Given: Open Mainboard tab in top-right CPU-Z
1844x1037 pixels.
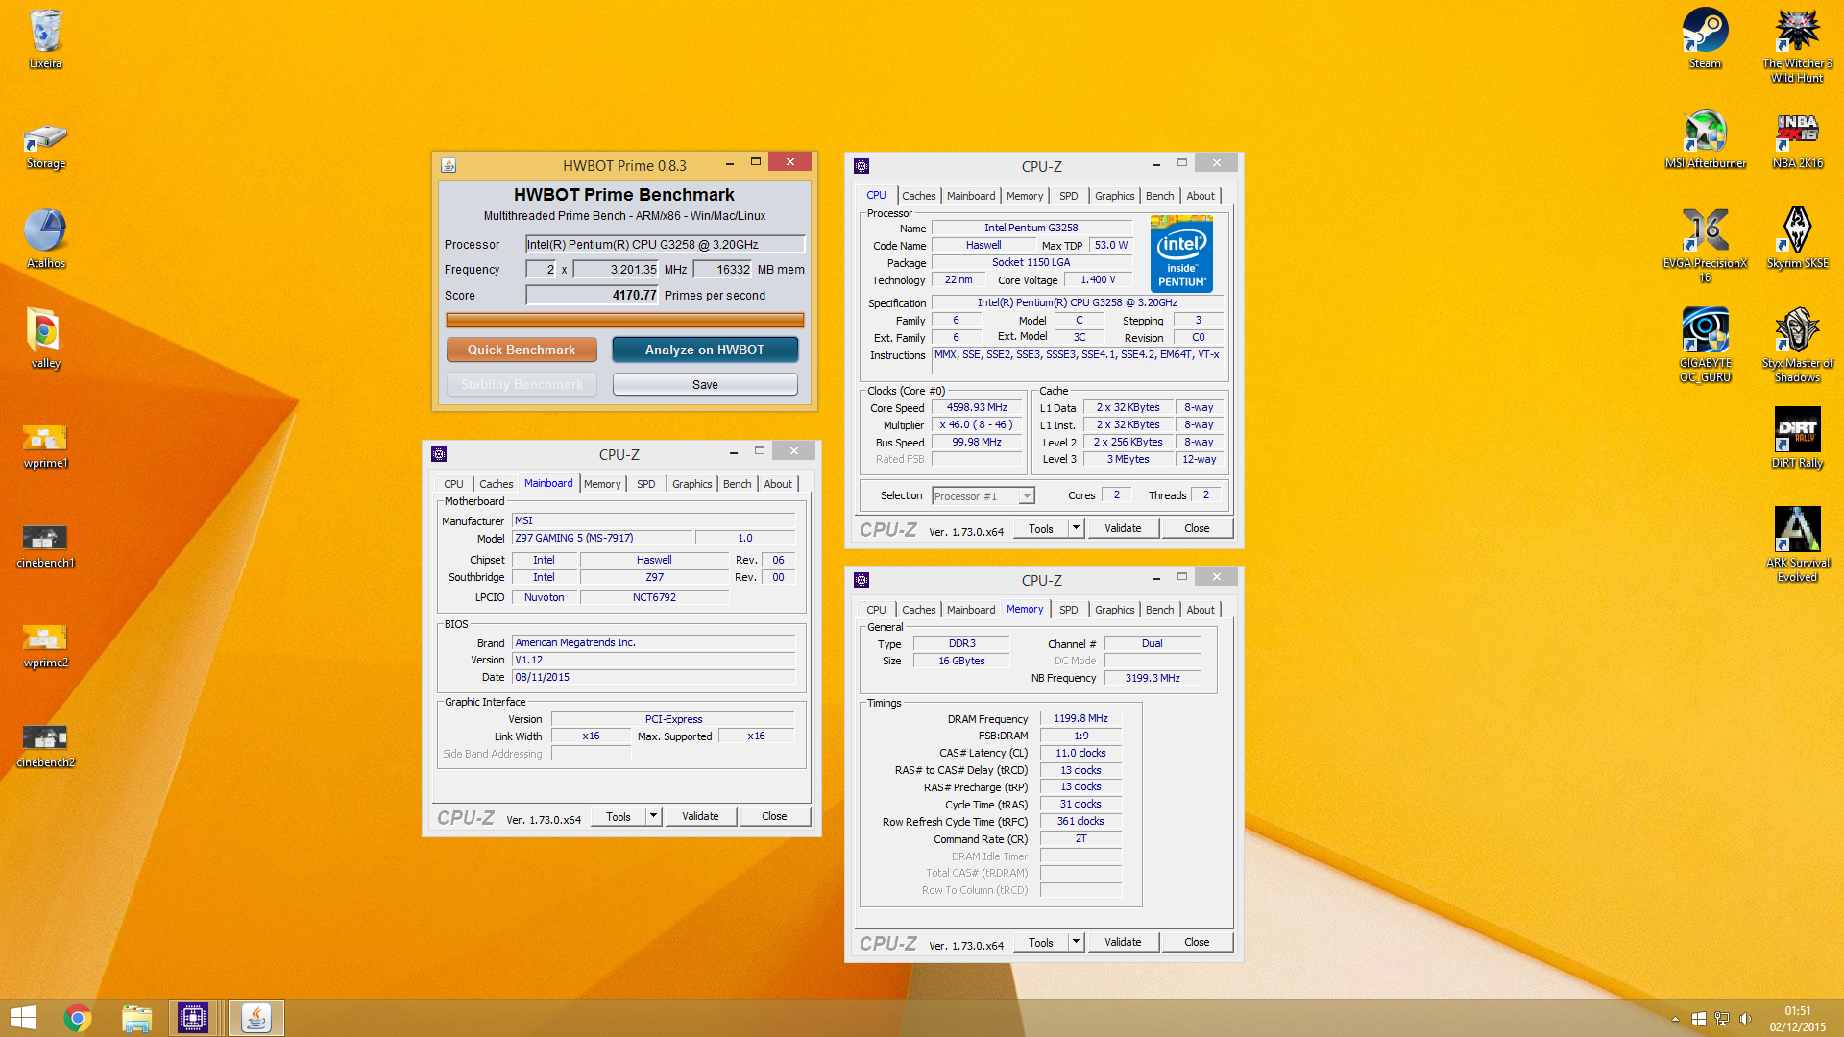Looking at the screenshot, I should click(971, 196).
